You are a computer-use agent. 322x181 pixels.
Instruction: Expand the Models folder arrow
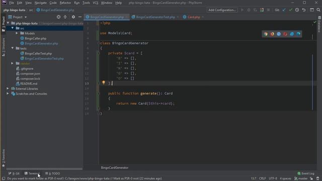17,33
